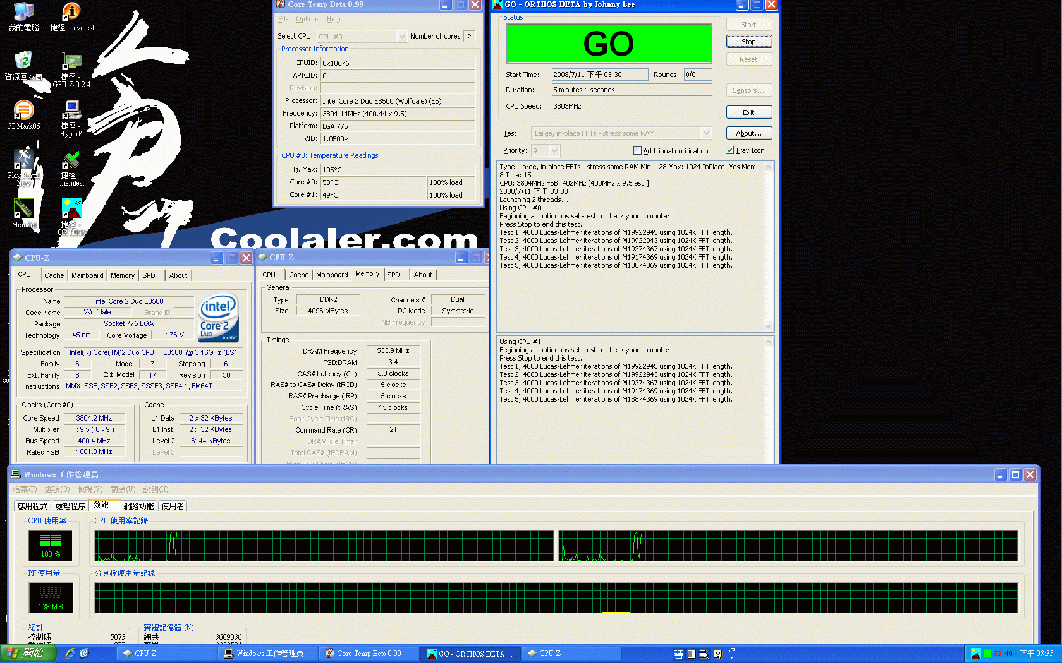Viewport: 1062px width, 663px height.
Task: Open the File menu in Core Temp
Action: point(283,19)
